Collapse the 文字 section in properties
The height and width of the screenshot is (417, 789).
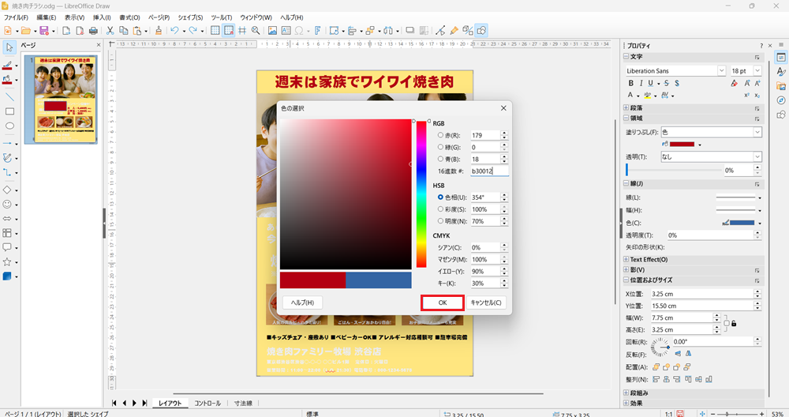626,56
